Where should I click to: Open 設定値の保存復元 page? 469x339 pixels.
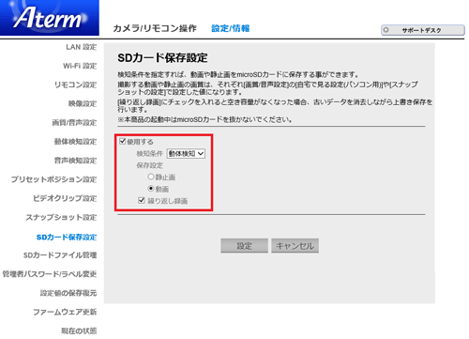click(x=68, y=293)
